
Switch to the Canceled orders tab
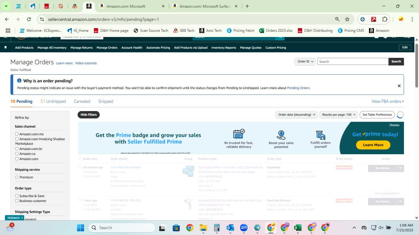click(82, 101)
